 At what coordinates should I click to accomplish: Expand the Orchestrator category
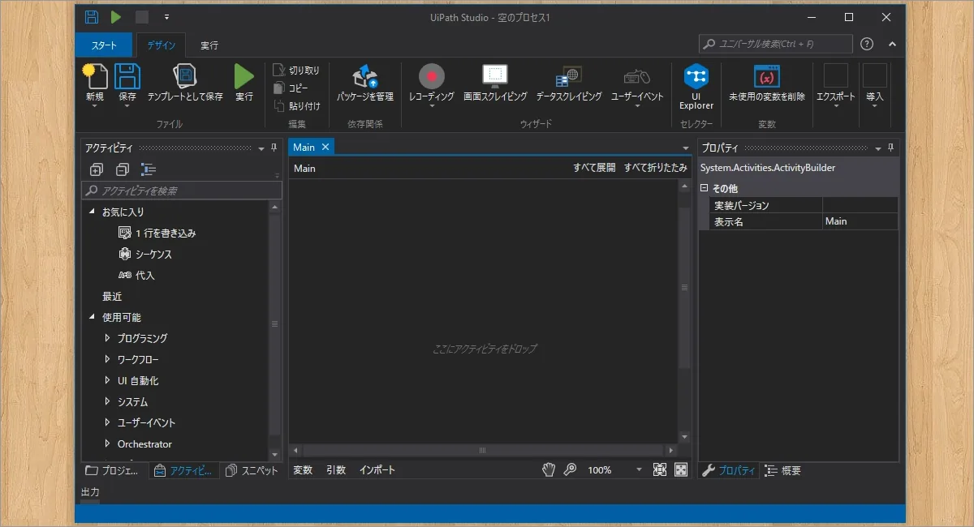coord(107,443)
